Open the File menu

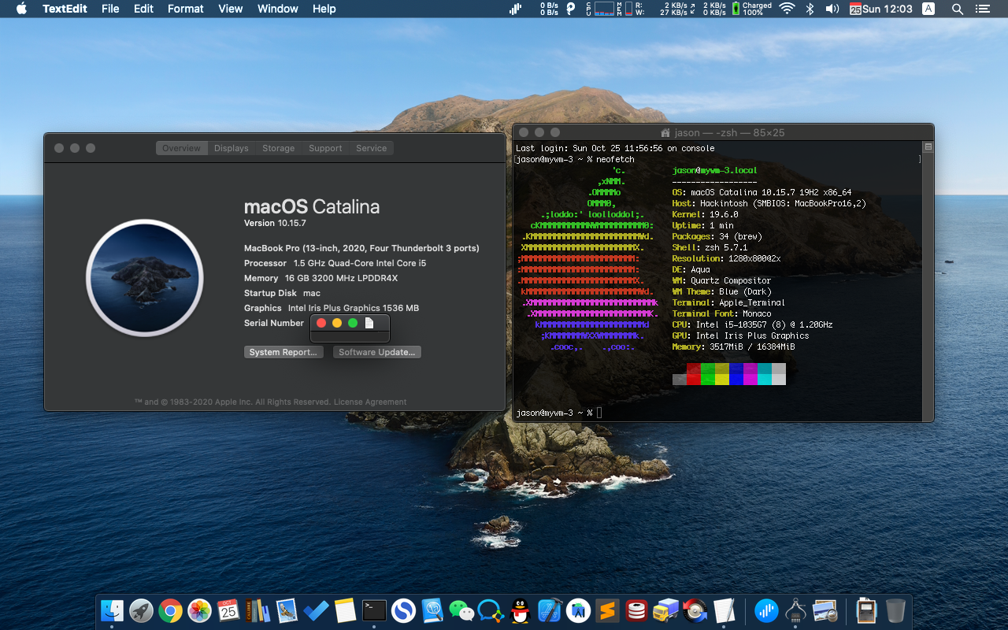click(110, 9)
